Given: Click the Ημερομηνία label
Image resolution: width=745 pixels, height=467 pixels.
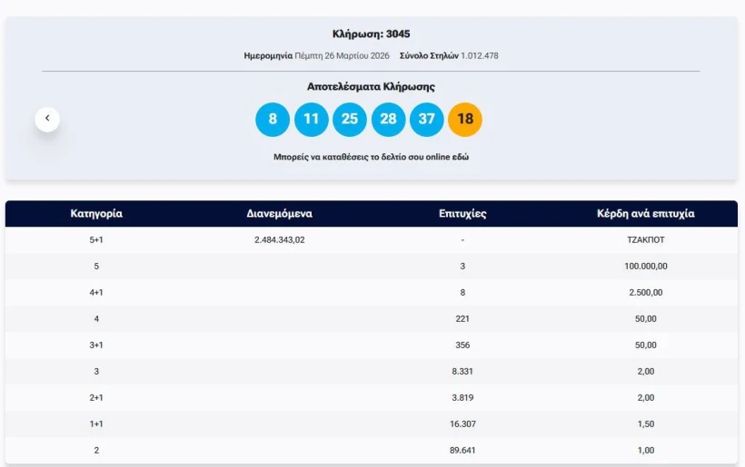Looking at the screenshot, I should (268, 56).
